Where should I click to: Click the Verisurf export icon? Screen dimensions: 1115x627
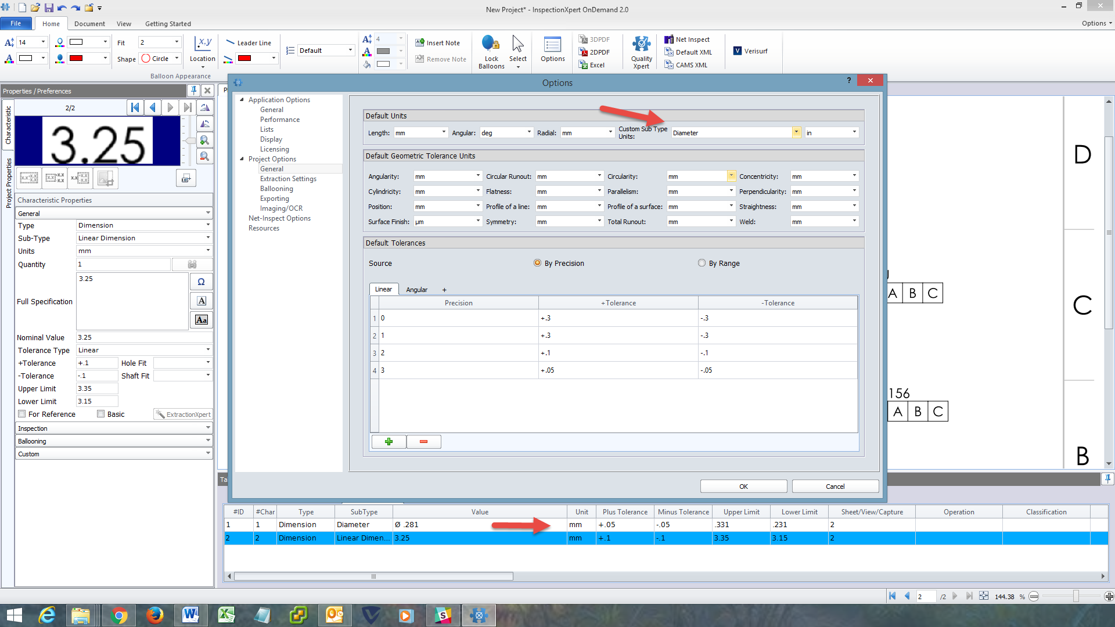738,51
